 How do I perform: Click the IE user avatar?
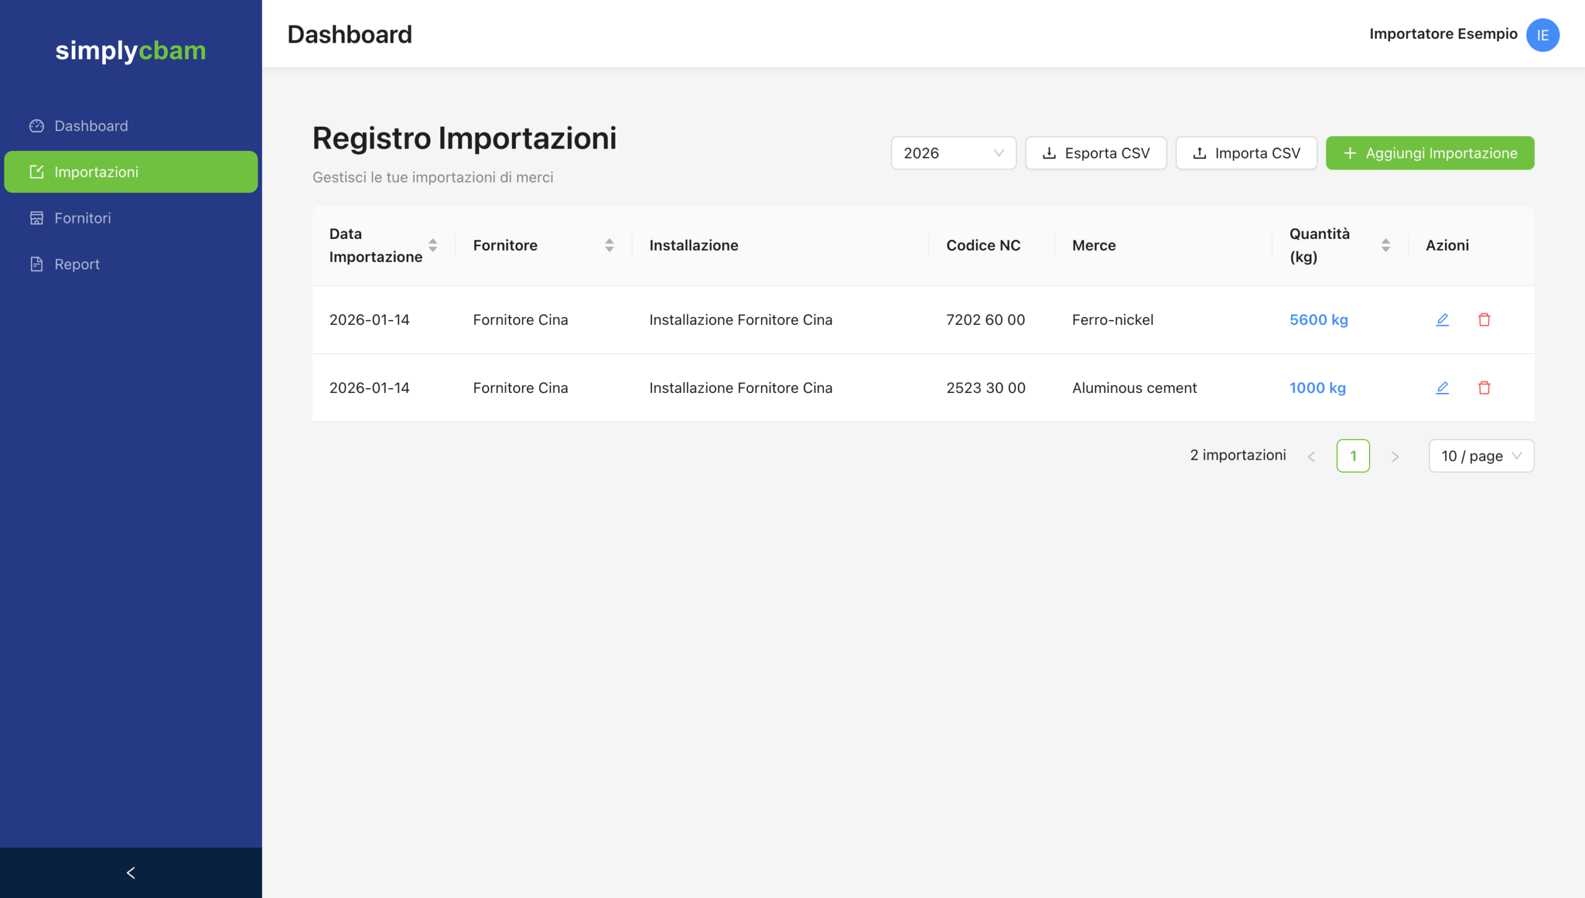(x=1542, y=35)
